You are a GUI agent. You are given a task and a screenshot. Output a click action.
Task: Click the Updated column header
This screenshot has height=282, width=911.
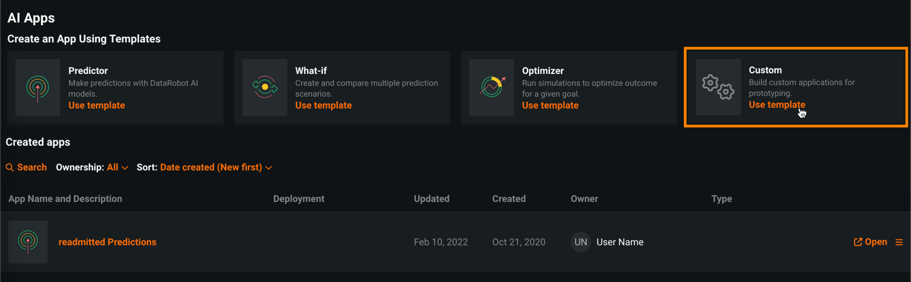[x=431, y=199]
